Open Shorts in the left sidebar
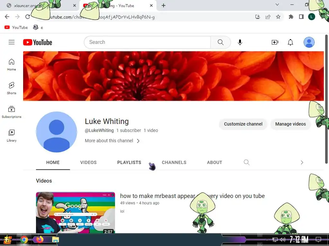Viewport: 329px width, 246px height. pyautogui.click(x=12, y=88)
